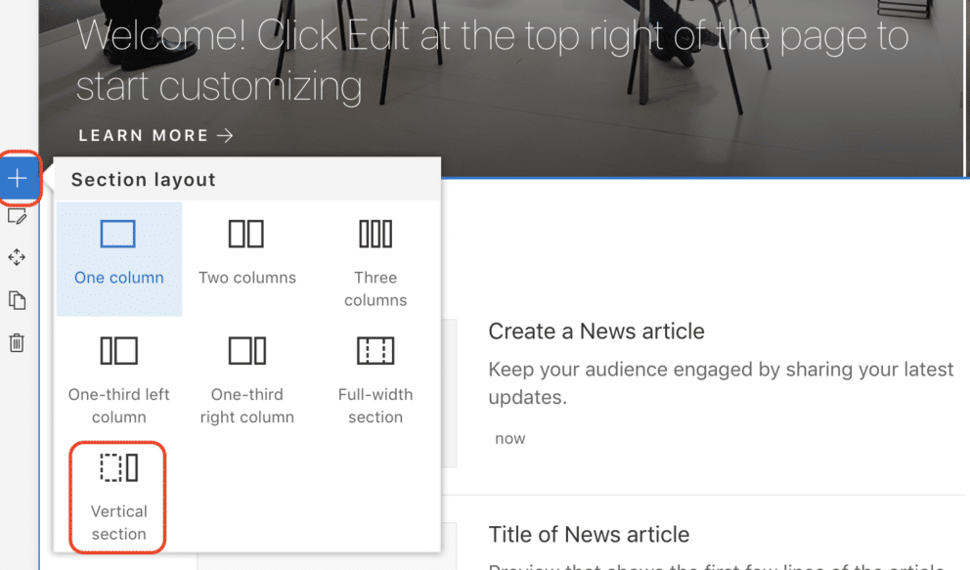This screenshot has width=970, height=570.
Task: Choose the One-third left column layout
Action: (118, 376)
